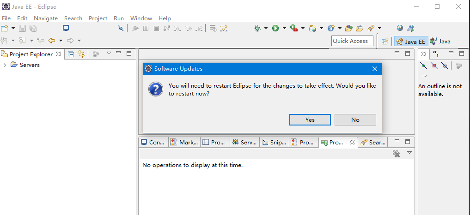This screenshot has width=470, height=215.
Task: Open the New Servlet dropdown arrow
Action: (x=340, y=29)
